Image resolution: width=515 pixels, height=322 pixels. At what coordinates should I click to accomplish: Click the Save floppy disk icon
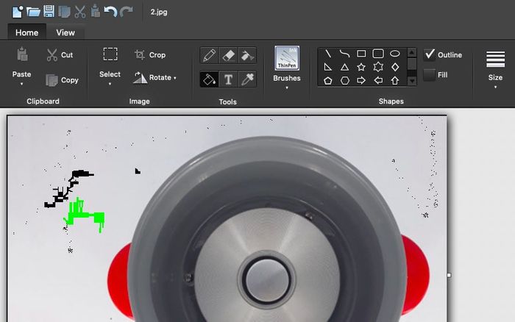point(49,12)
